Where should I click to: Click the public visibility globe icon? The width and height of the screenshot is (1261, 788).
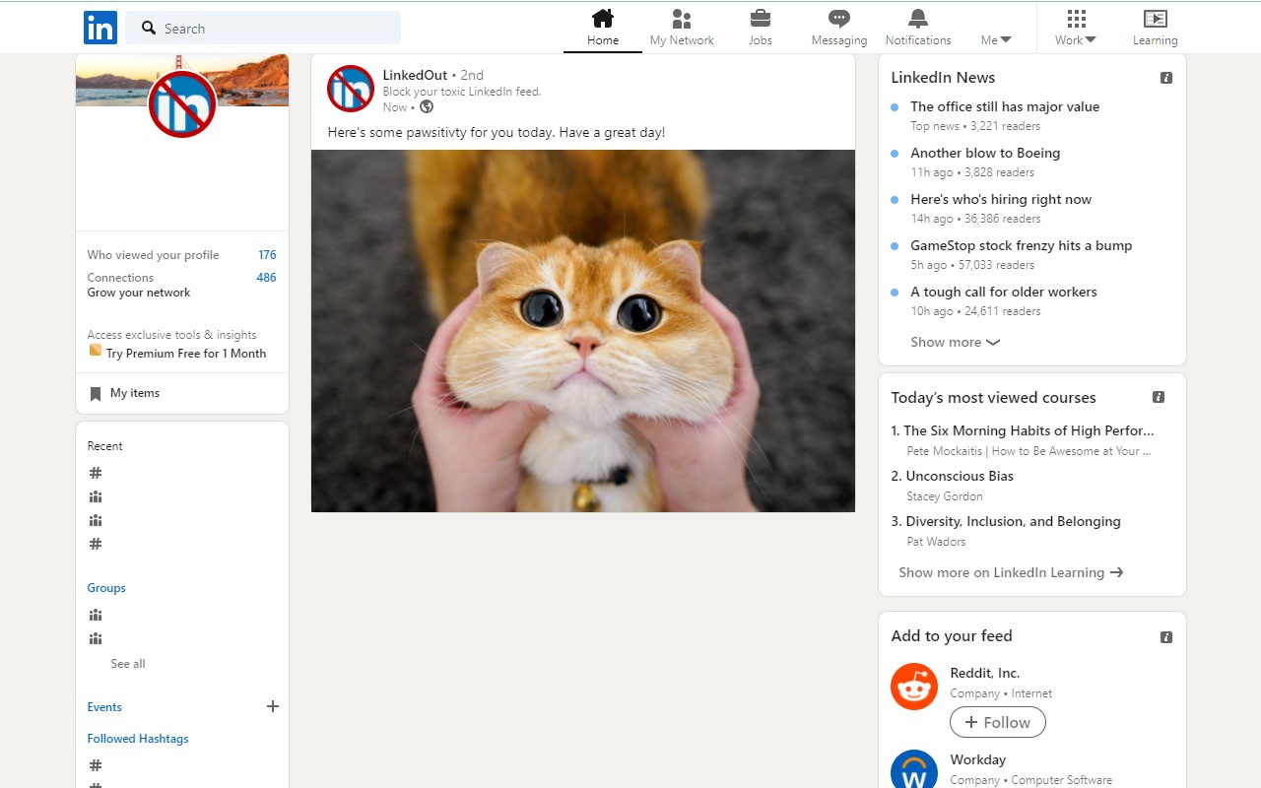pos(427,106)
